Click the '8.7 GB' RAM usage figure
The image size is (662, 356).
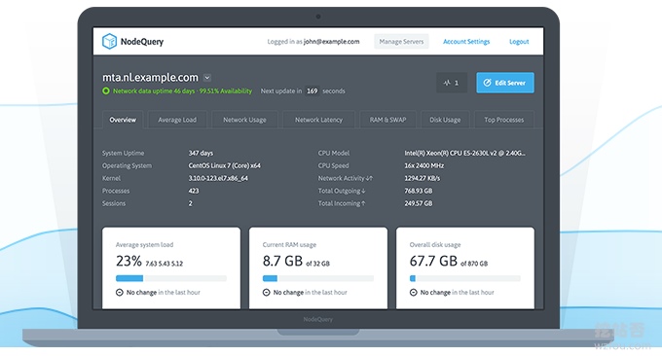282,261
